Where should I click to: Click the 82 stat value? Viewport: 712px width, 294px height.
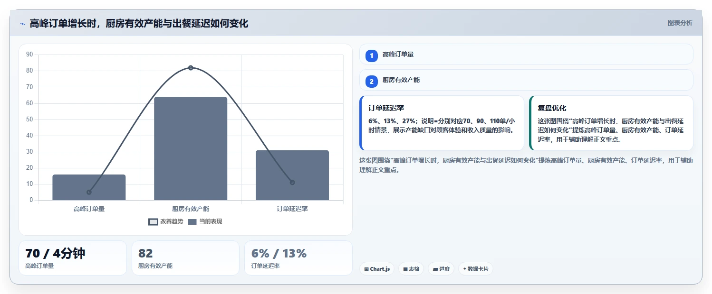145,253
